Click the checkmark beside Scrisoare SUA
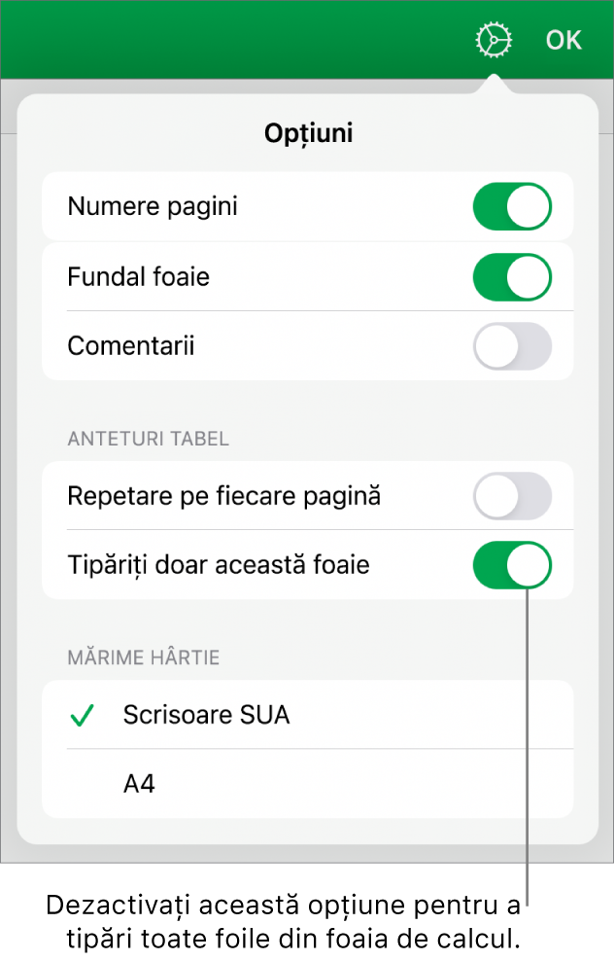 [x=82, y=715]
